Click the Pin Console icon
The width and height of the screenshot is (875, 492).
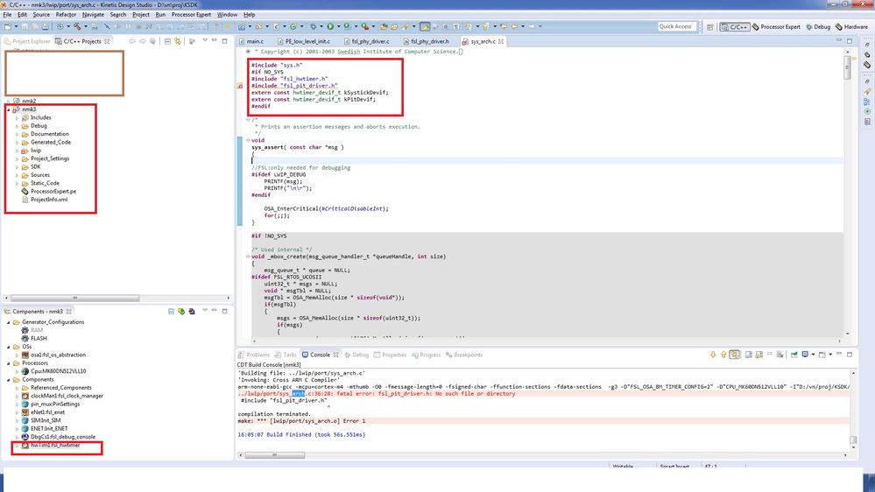pyautogui.click(x=794, y=355)
